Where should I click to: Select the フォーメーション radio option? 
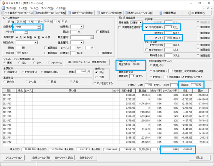[49, 62]
